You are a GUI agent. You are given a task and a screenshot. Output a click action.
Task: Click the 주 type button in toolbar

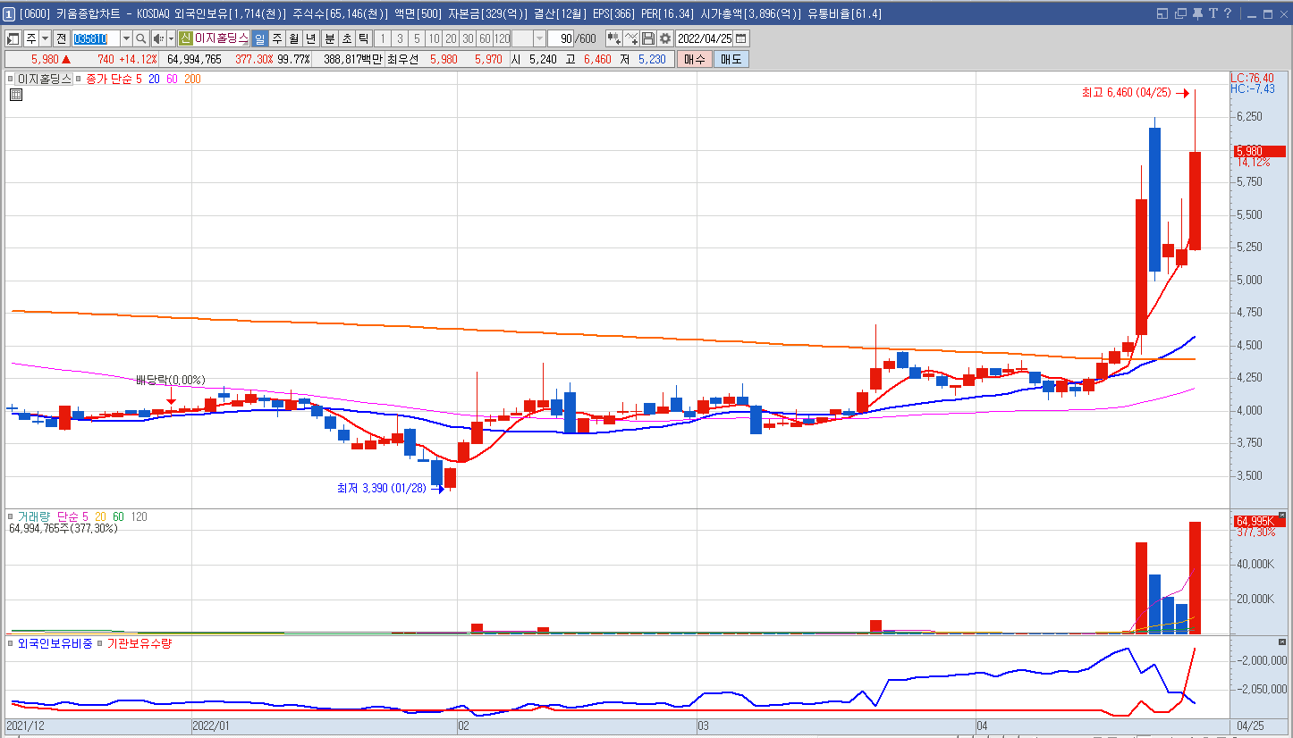tap(31, 38)
